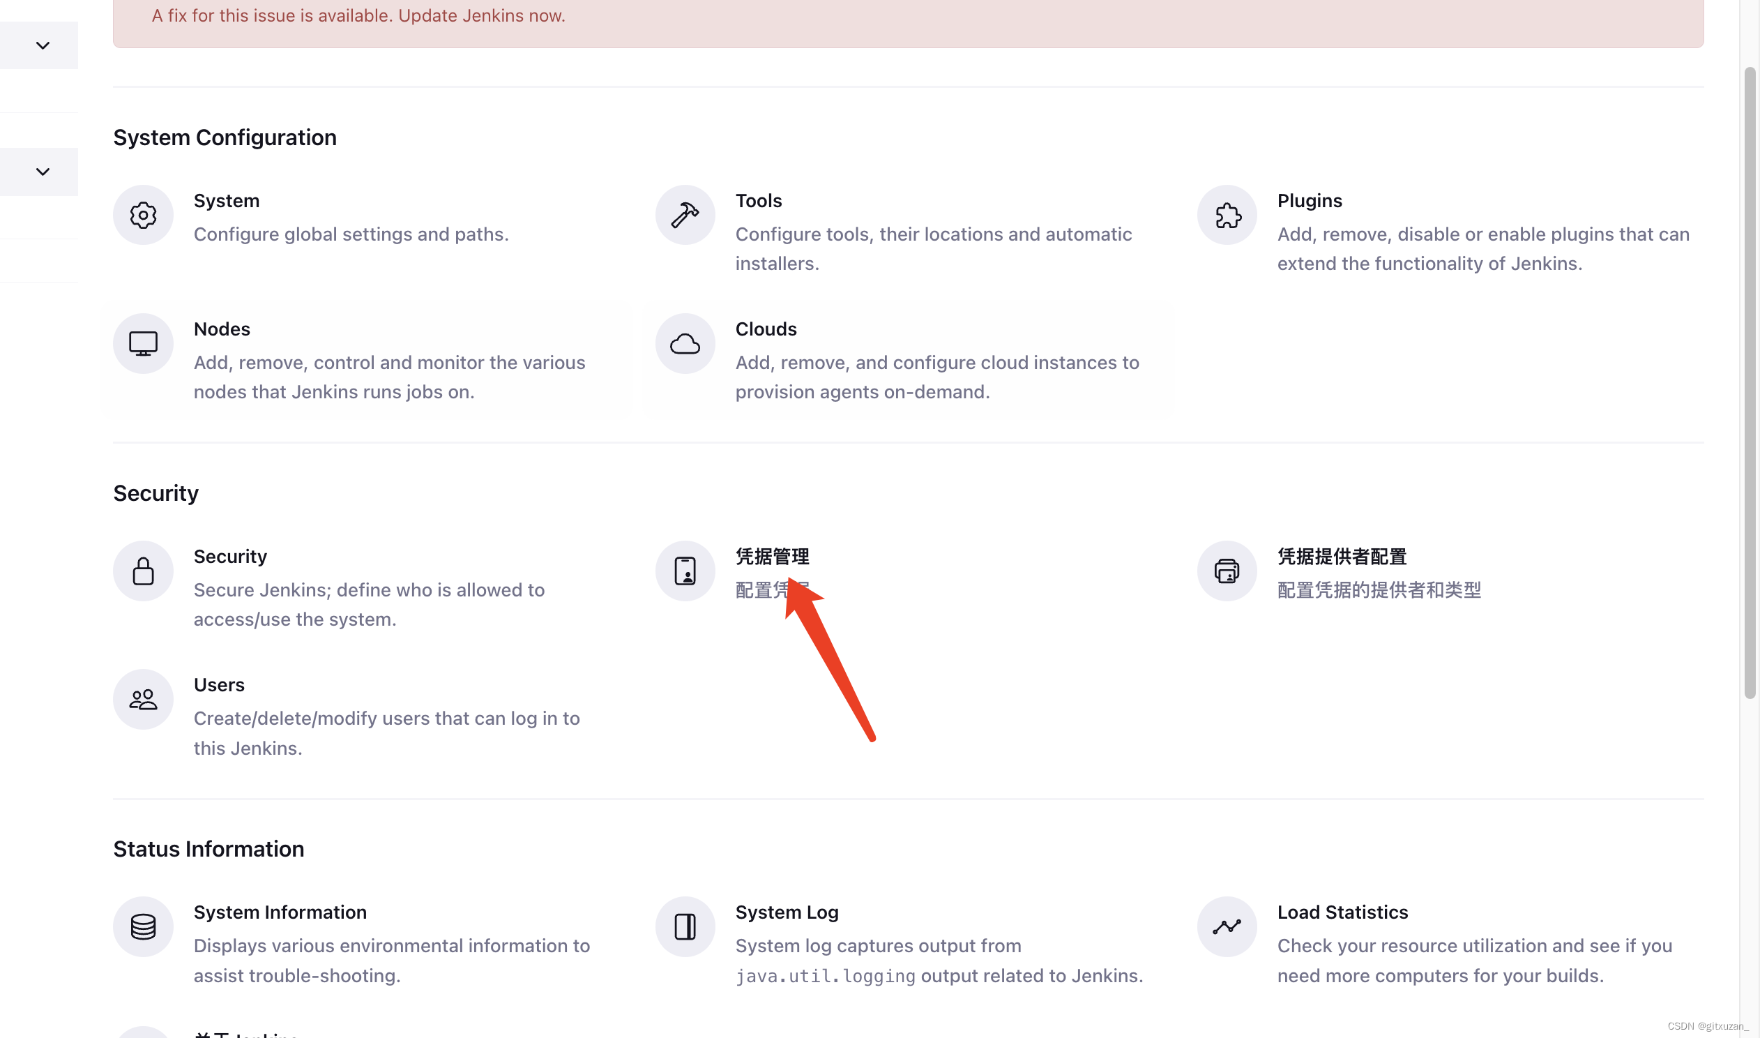This screenshot has height=1038, width=1760.
Task: Open the System global settings item
Action: click(226, 200)
